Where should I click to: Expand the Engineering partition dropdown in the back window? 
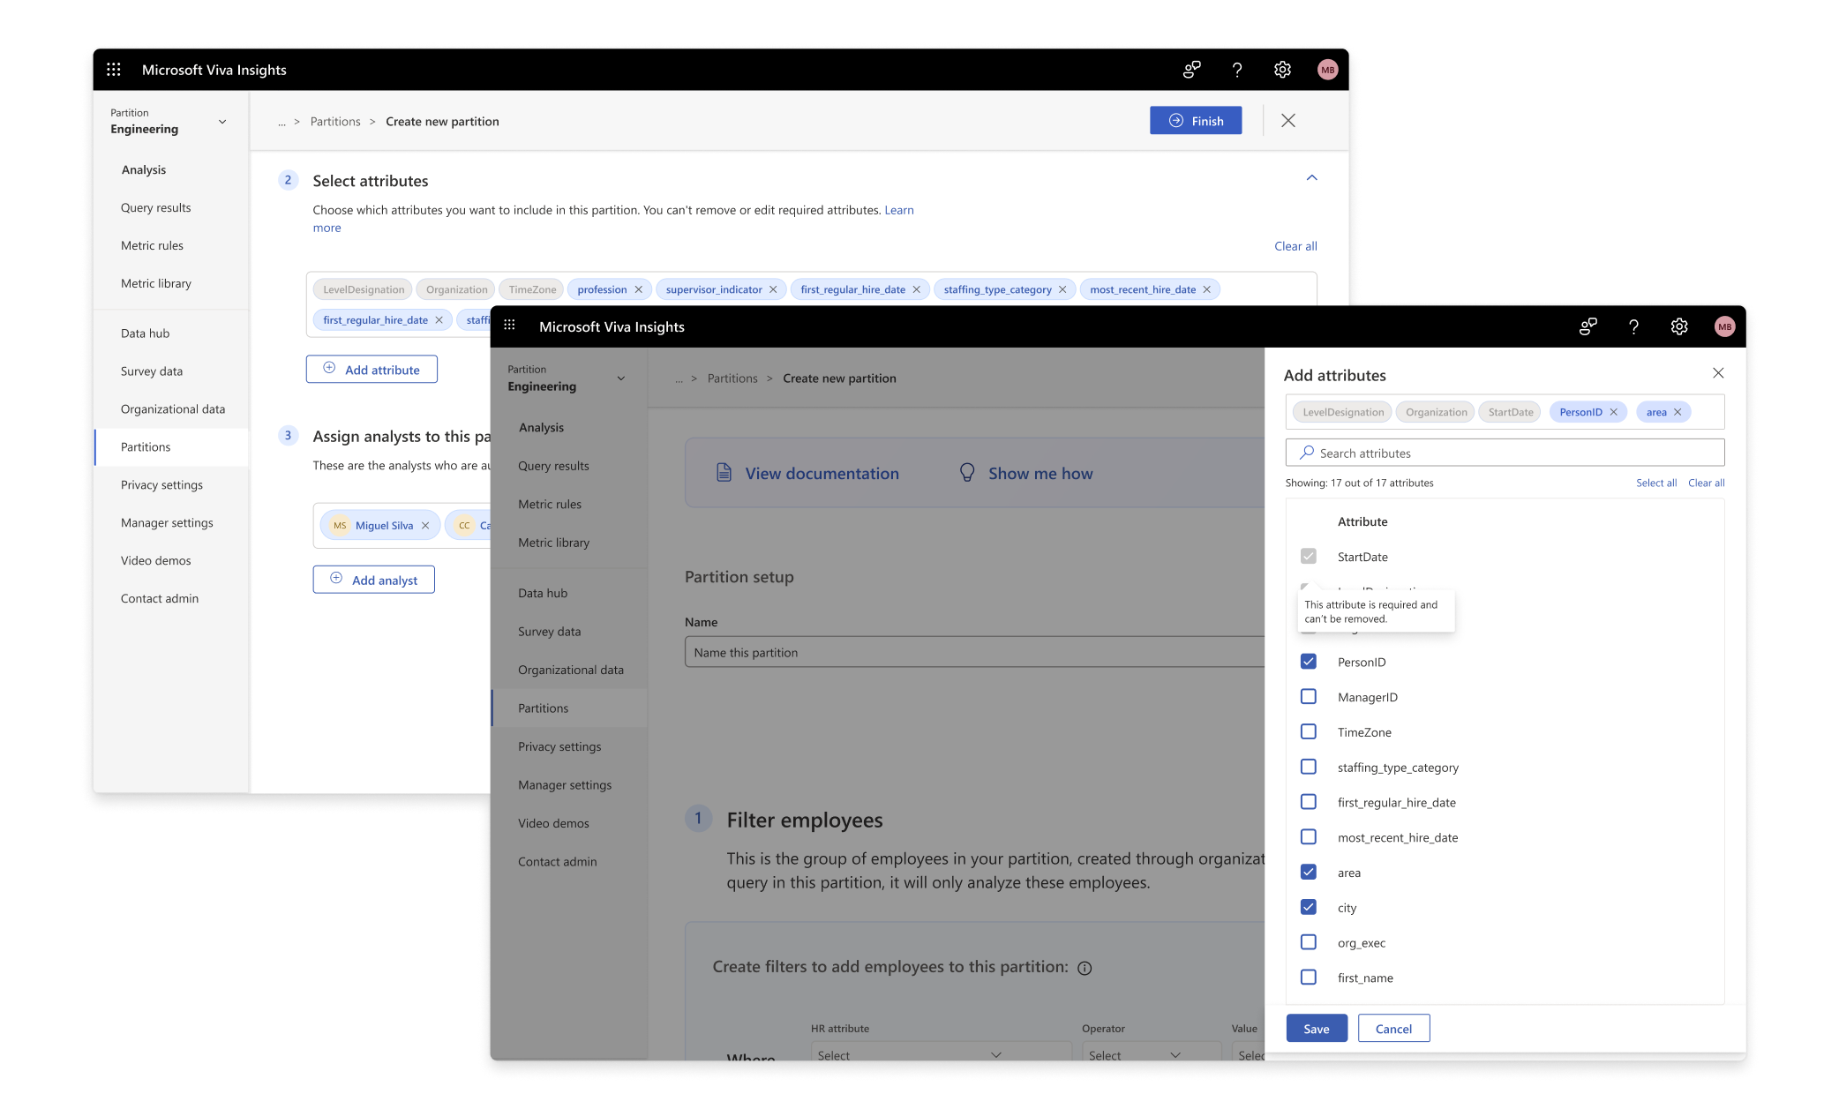tap(222, 122)
